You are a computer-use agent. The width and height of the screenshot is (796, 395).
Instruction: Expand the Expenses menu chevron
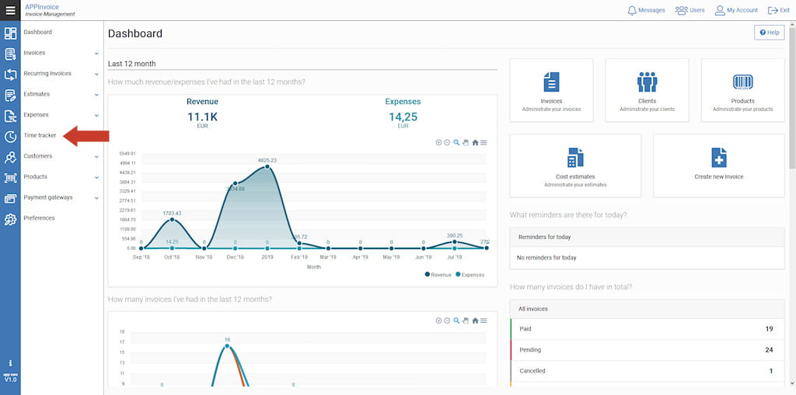(96, 115)
